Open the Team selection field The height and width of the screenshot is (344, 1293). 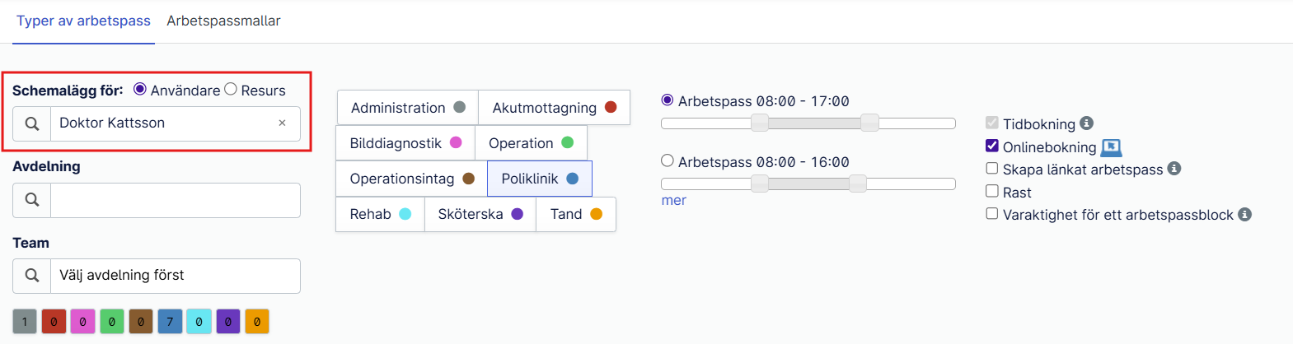click(x=175, y=276)
